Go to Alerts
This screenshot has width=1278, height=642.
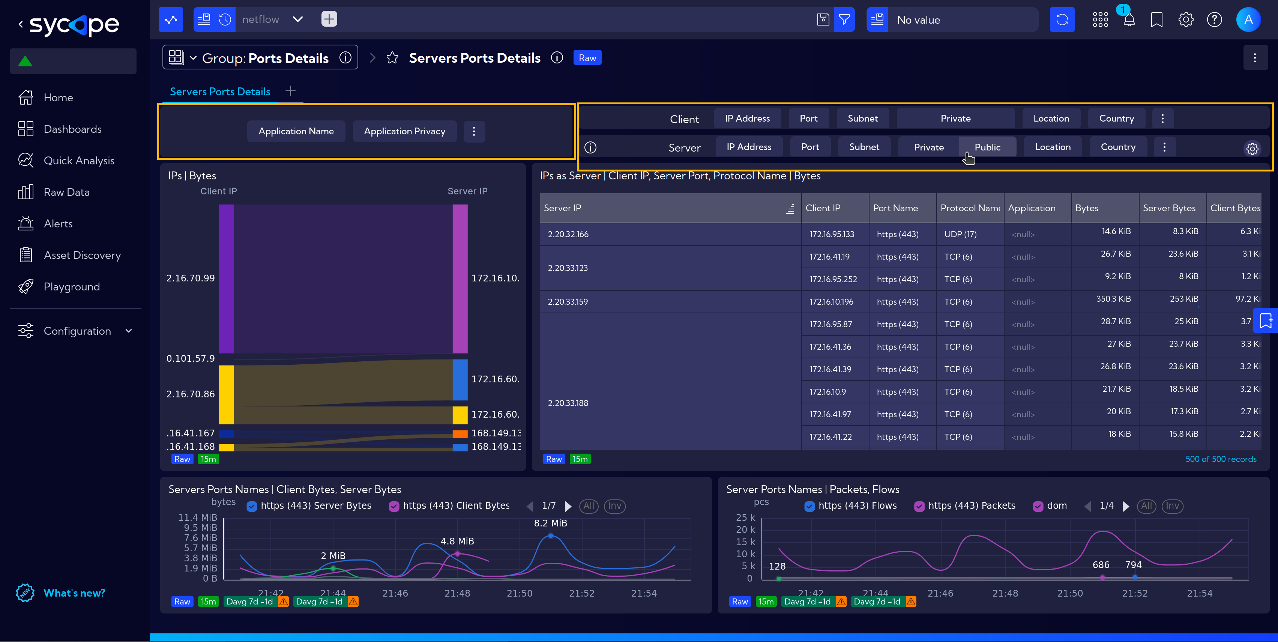click(x=58, y=224)
